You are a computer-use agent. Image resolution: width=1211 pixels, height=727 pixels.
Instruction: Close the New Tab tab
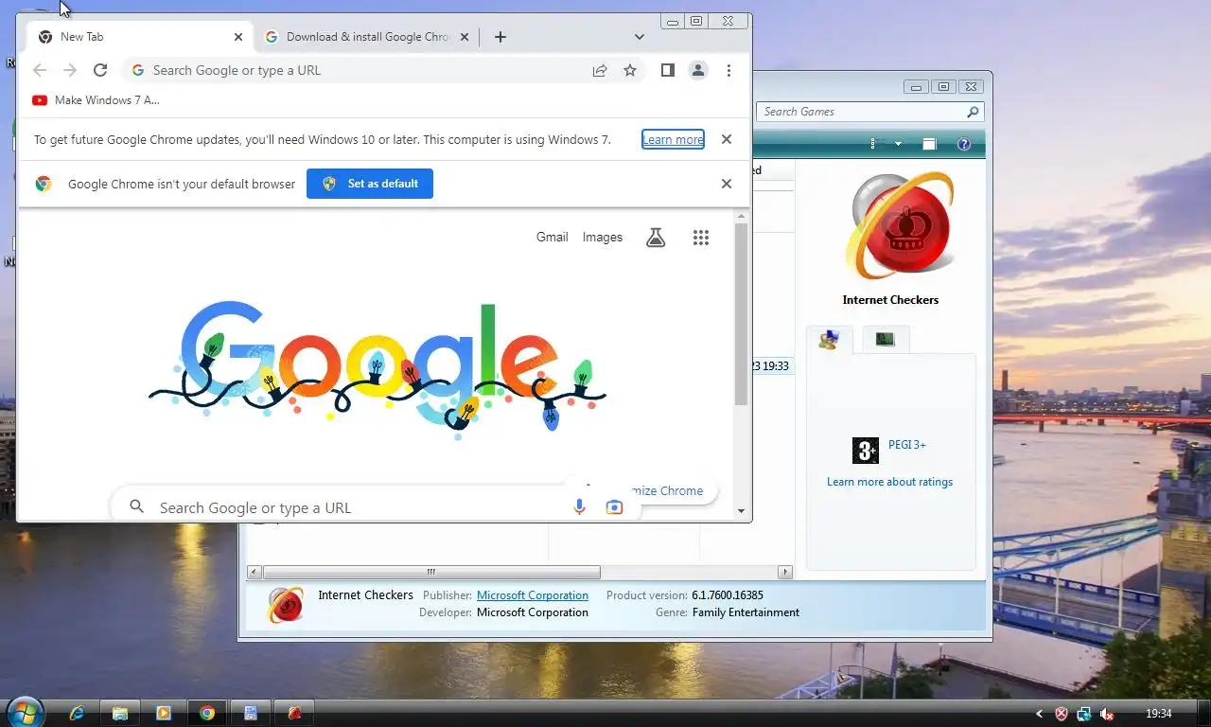(x=238, y=37)
